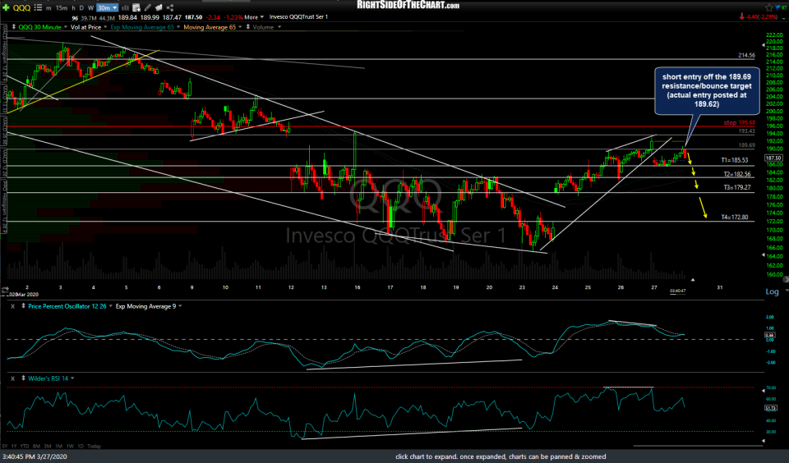This screenshot has height=463, width=789.
Task: Click the current price 187.50 scale marker
Action: point(773,158)
